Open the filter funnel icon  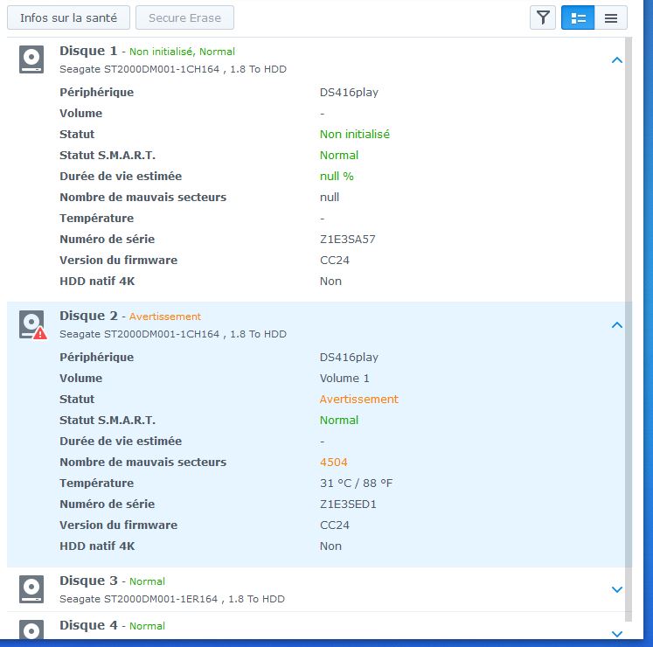coord(543,17)
